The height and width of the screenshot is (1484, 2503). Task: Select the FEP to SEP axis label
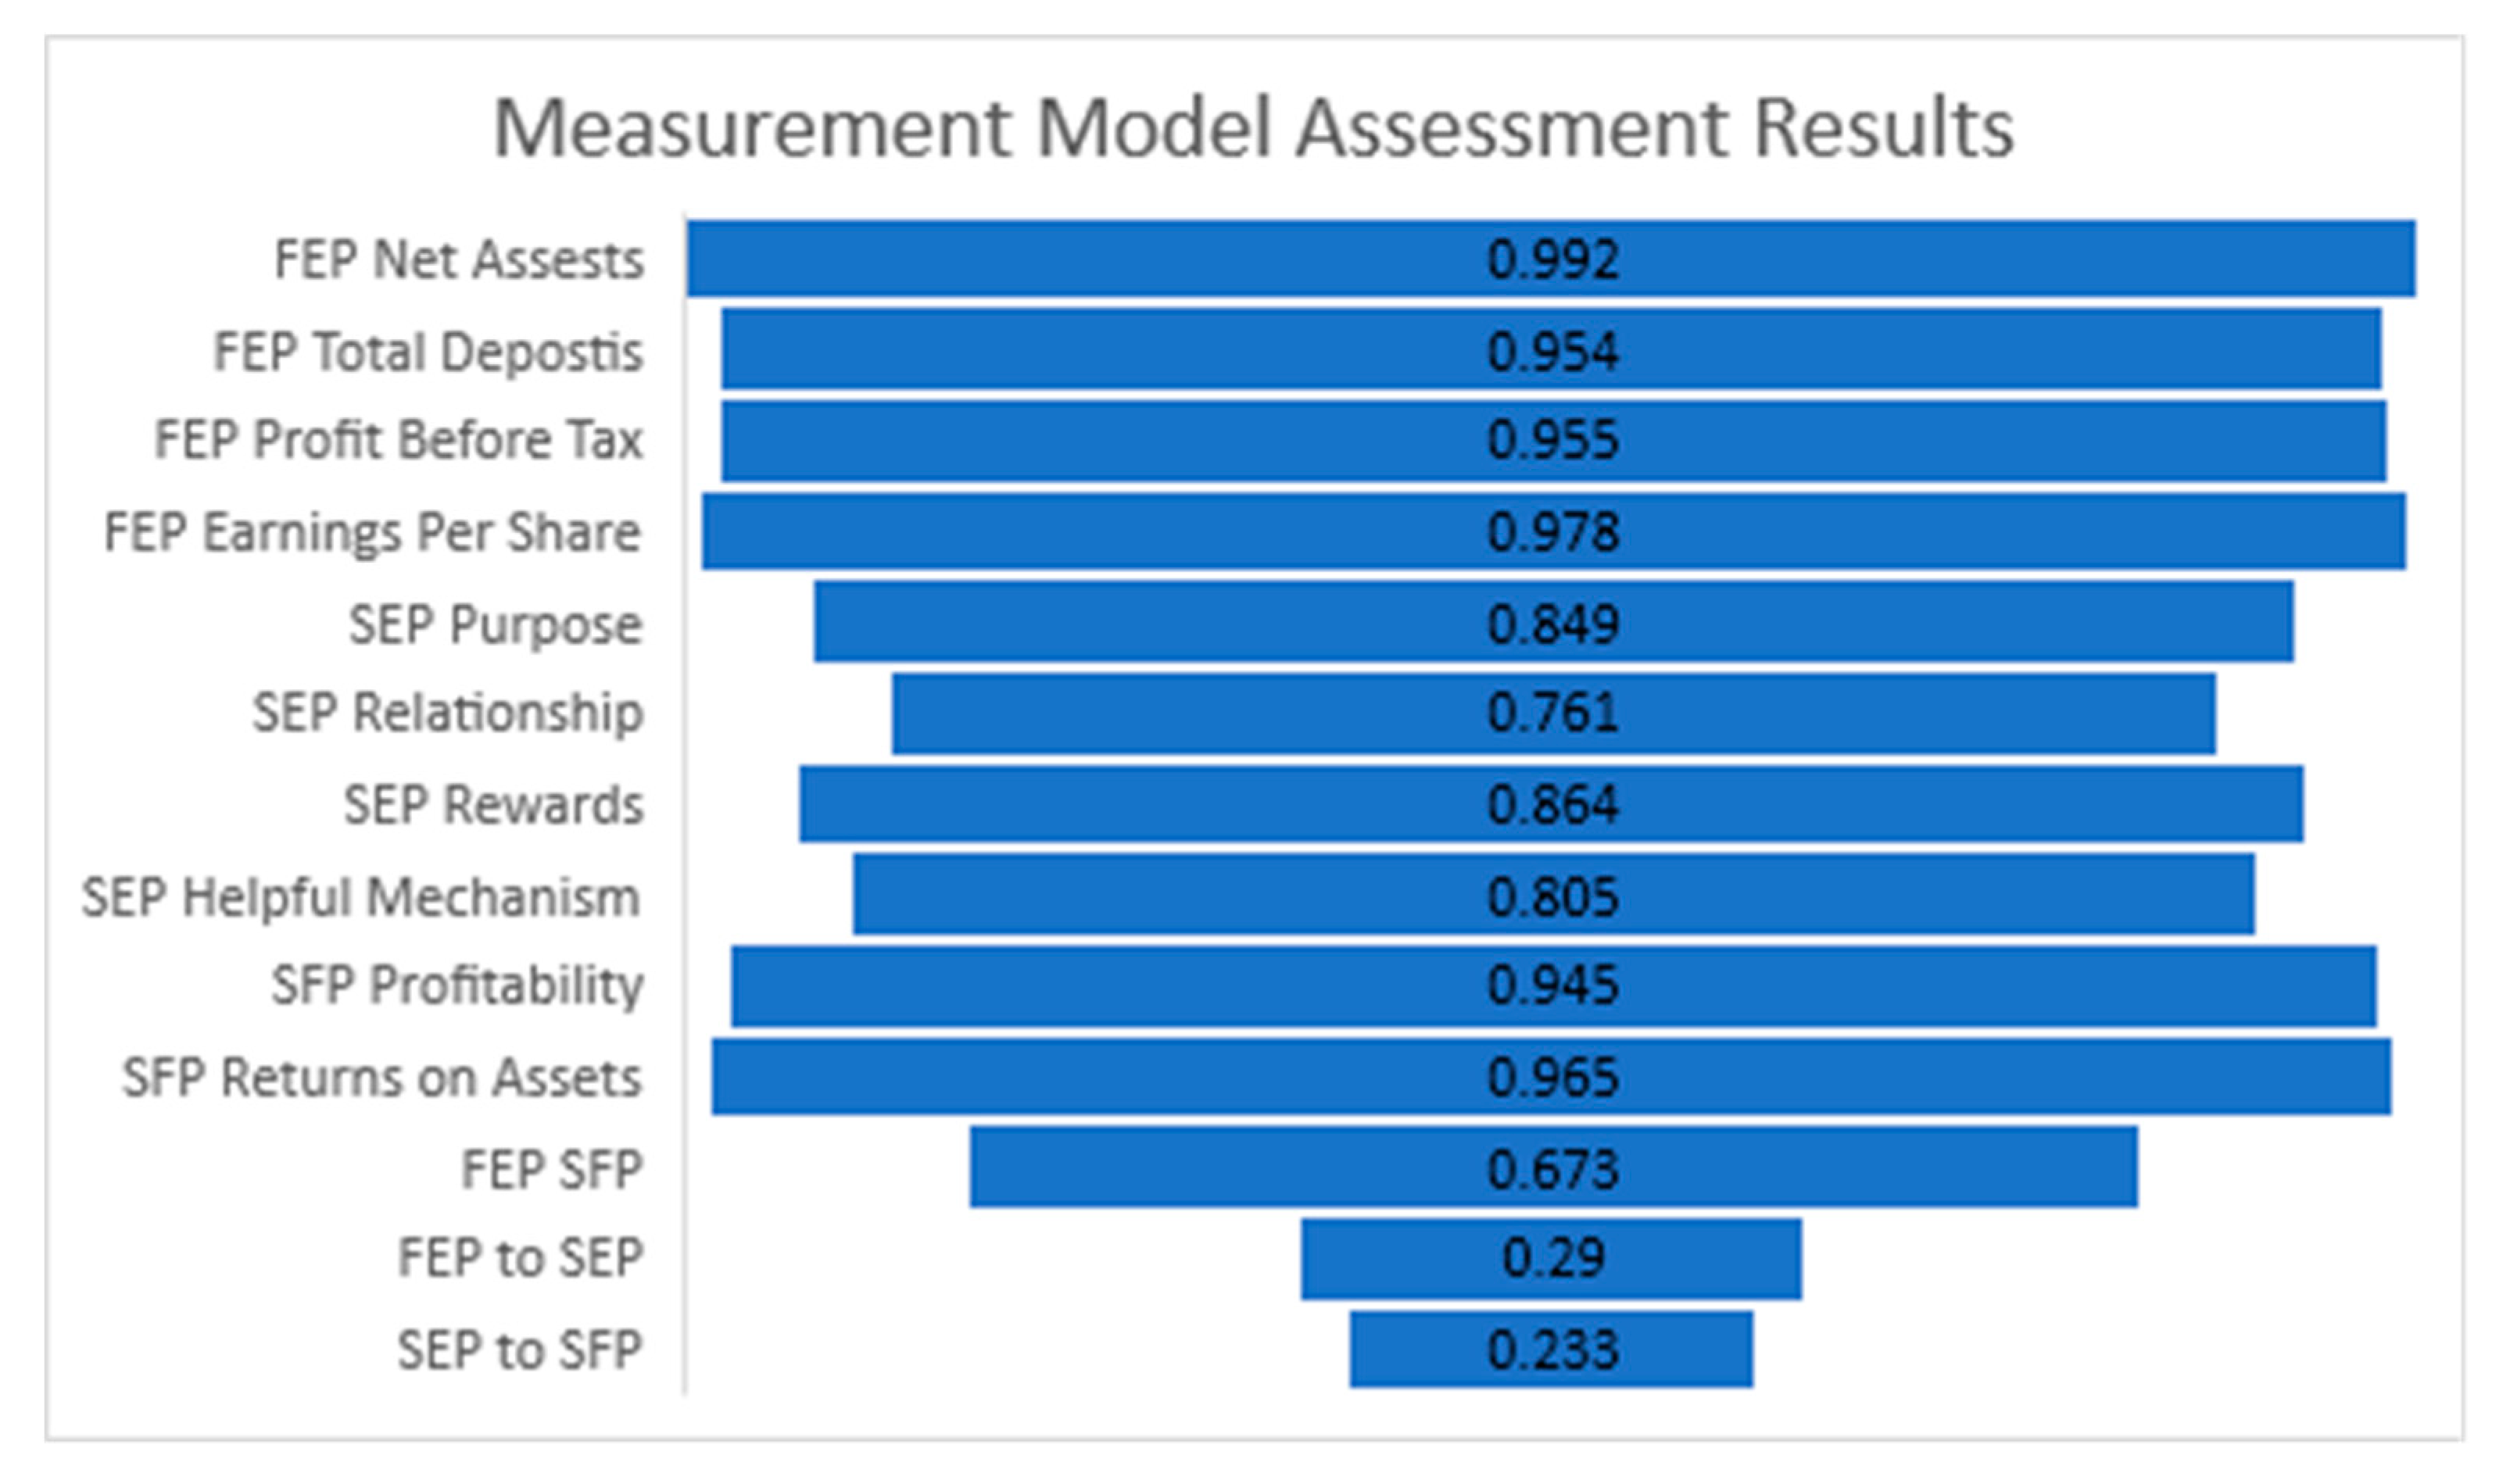tap(520, 1258)
